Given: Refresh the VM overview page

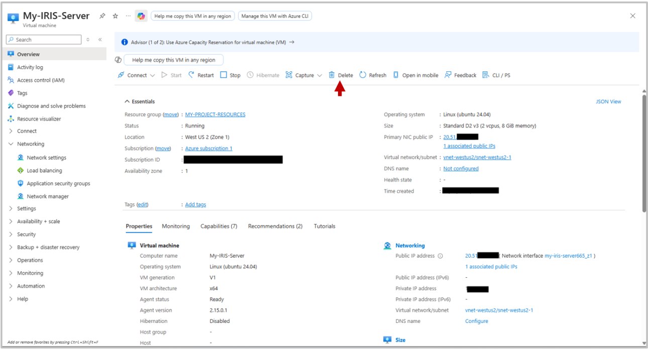Looking at the screenshot, I should 373,75.
